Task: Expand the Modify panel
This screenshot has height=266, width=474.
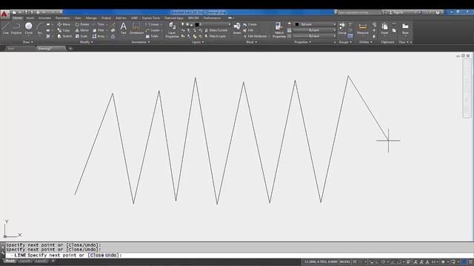Action: click(86, 42)
